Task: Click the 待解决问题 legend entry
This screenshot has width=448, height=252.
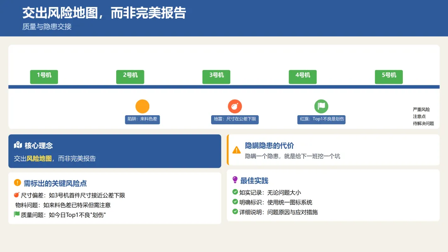Action: 424,123
